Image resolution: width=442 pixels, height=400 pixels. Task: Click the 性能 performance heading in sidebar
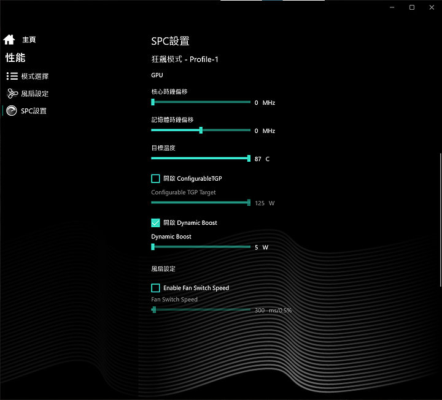point(15,58)
